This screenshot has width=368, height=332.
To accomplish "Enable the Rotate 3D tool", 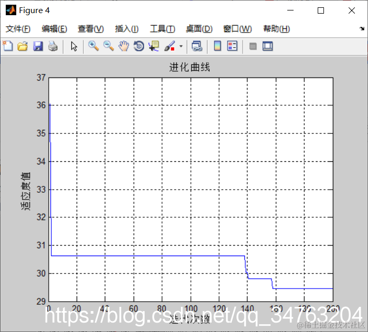I will [139, 46].
